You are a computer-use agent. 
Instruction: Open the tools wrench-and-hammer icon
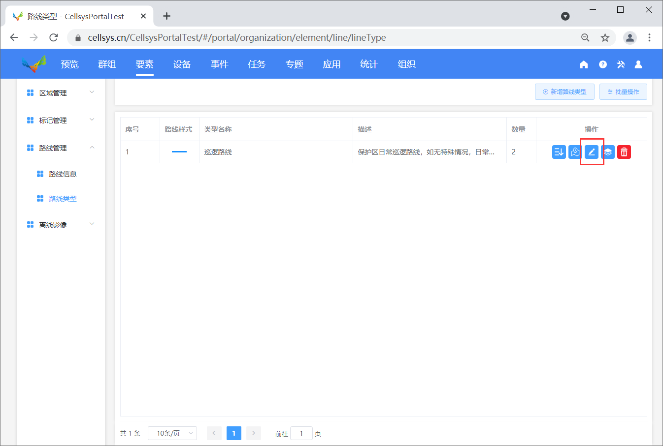pyautogui.click(x=621, y=64)
